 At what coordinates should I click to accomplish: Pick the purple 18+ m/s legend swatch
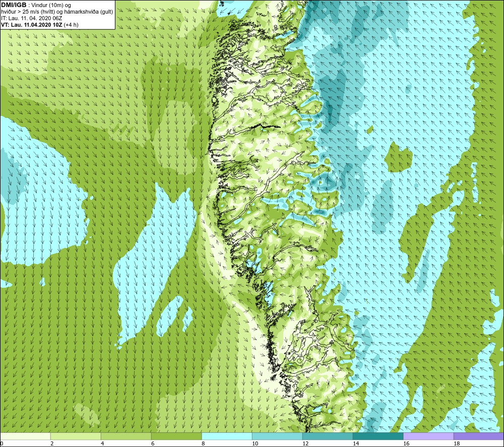pyautogui.click(x=479, y=436)
